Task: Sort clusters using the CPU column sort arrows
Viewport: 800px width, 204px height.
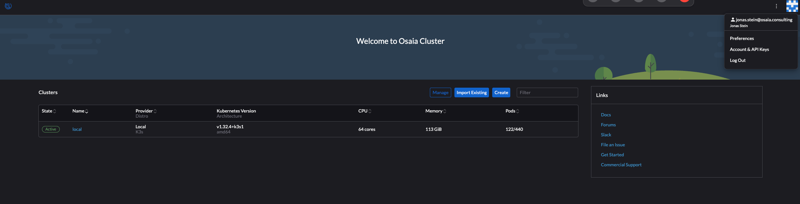Action: [370, 111]
